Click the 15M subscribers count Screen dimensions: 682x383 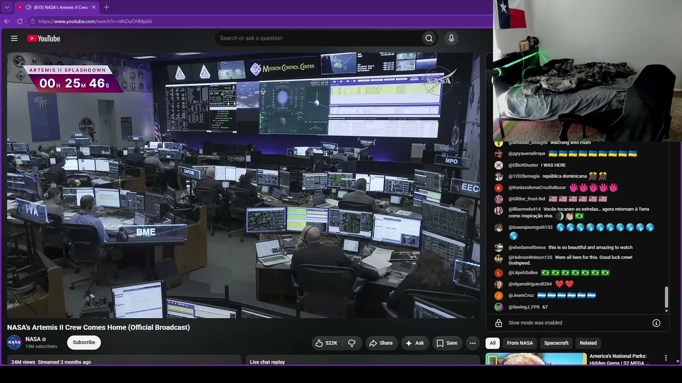coord(42,346)
